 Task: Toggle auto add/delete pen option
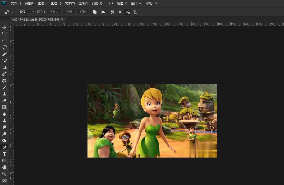coord(128,12)
